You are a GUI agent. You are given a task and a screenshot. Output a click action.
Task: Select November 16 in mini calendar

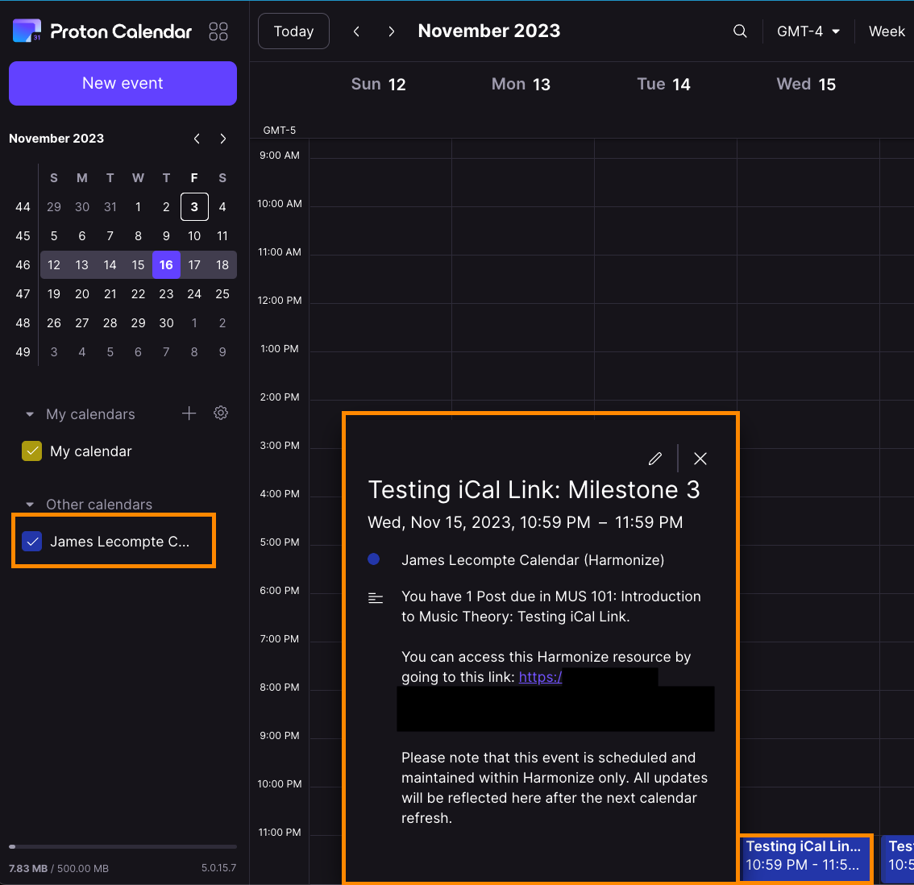click(166, 264)
